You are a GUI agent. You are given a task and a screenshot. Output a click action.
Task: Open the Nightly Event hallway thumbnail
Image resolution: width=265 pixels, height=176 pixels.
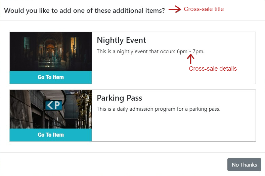[51, 51]
